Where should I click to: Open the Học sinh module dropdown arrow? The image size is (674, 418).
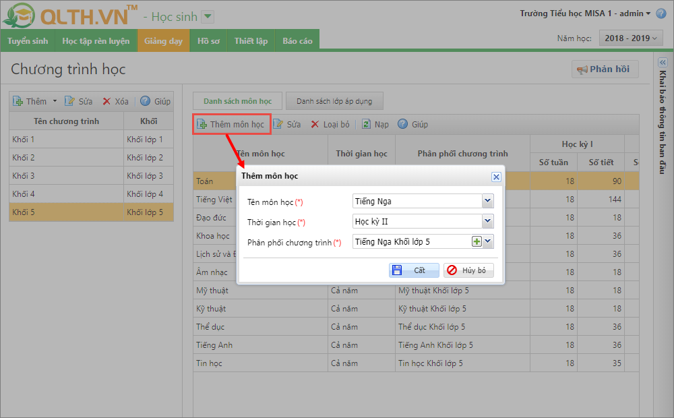208,17
